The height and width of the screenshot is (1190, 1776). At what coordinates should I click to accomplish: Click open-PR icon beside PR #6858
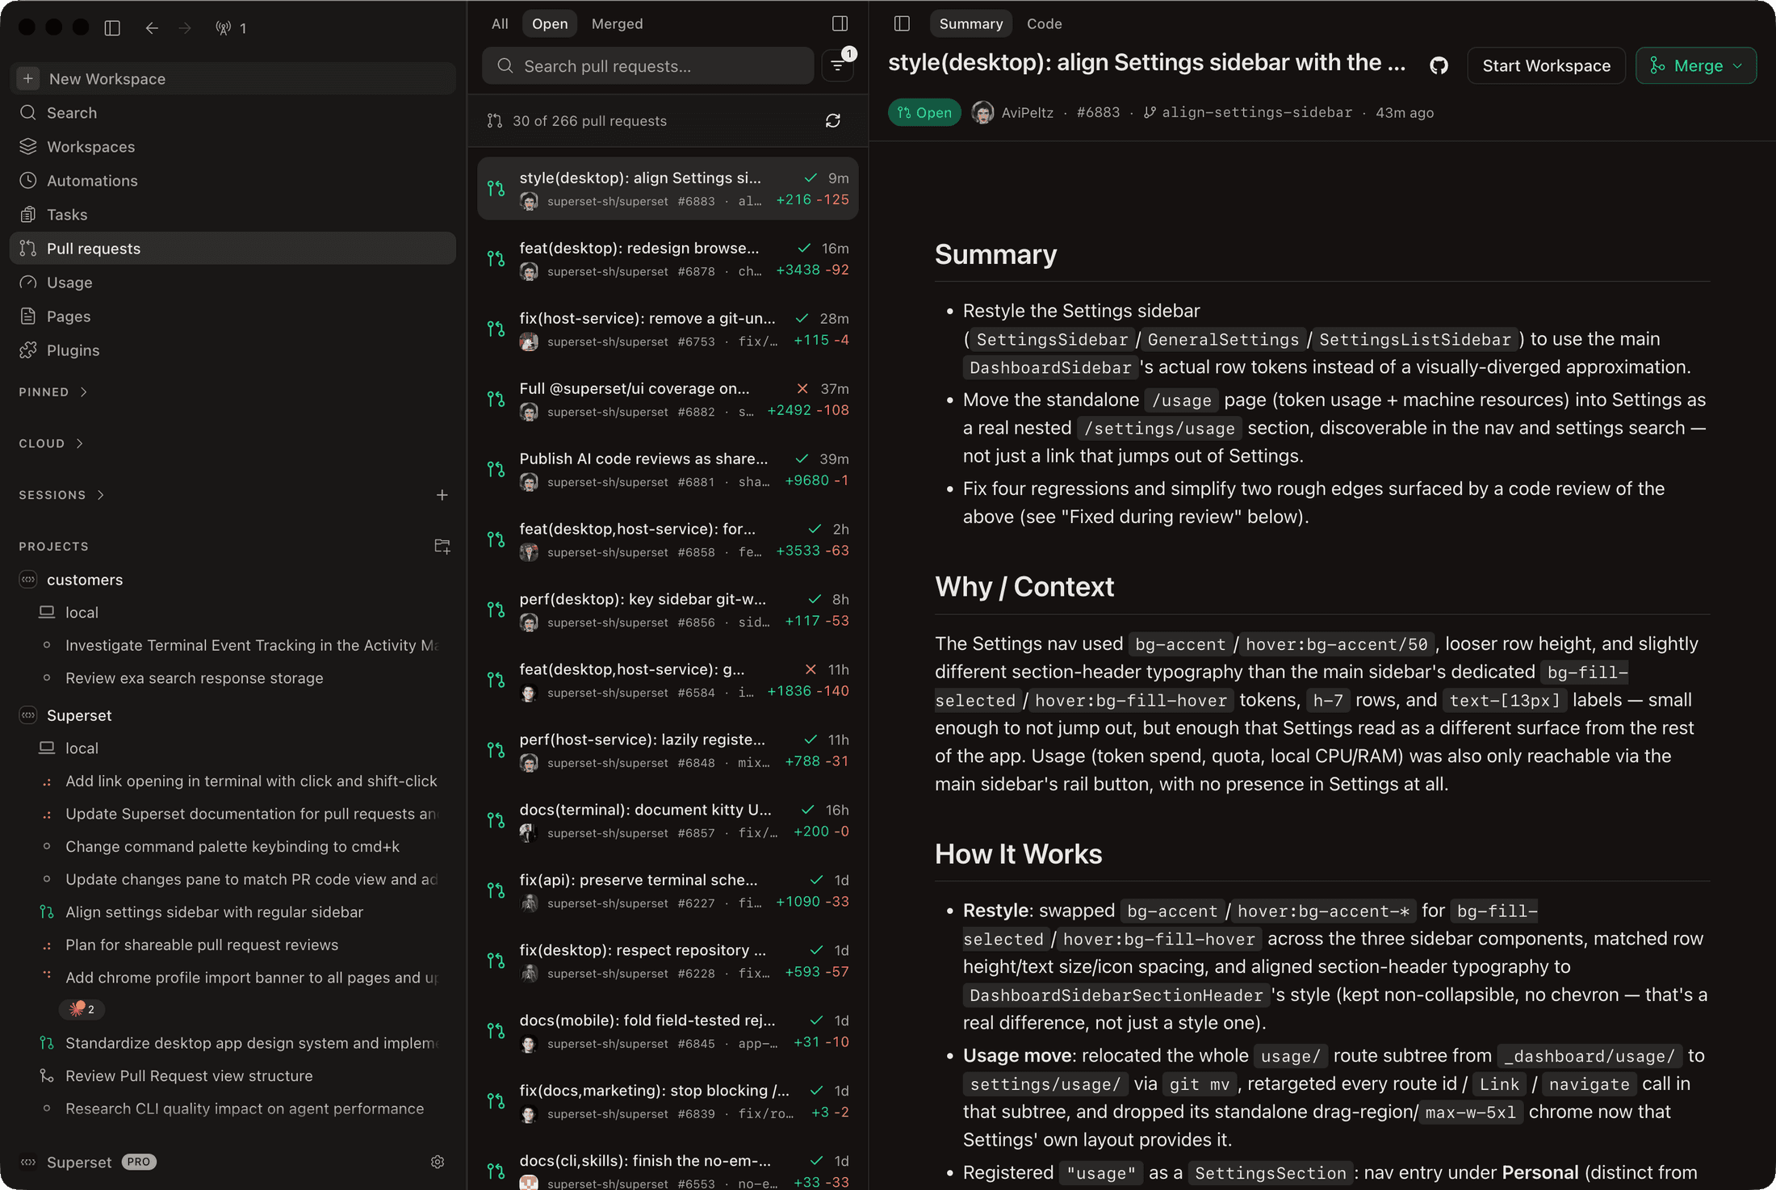pos(496,539)
